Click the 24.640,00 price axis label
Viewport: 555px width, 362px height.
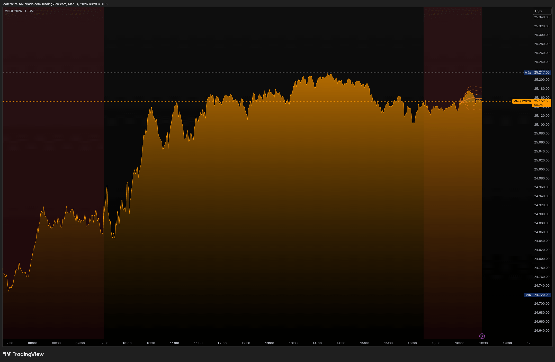[x=542, y=331]
